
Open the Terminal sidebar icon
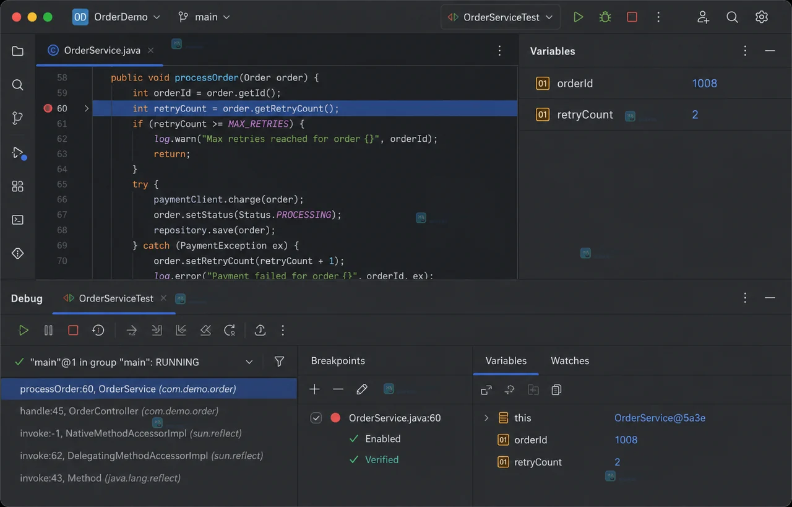pyautogui.click(x=17, y=220)
